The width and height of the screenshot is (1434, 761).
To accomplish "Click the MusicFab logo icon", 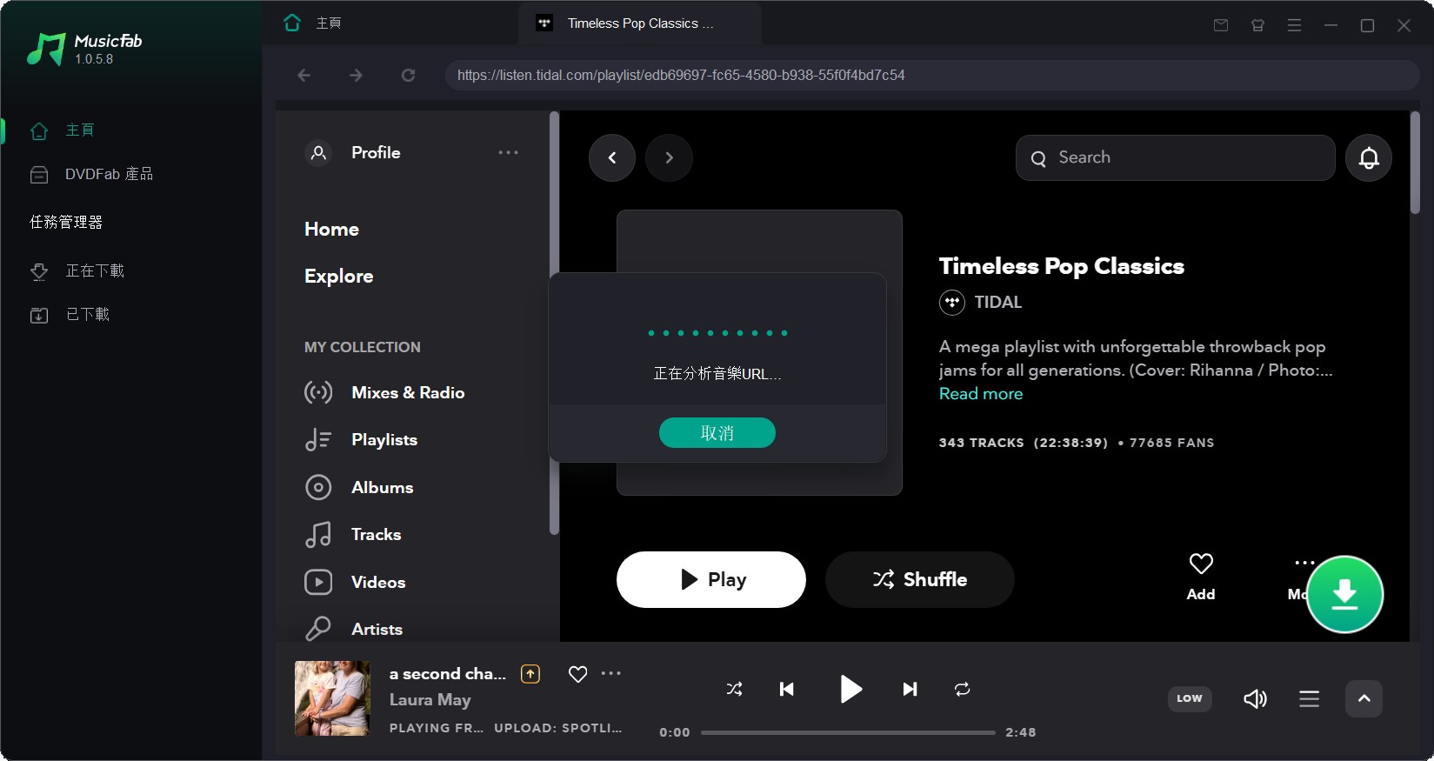I will (47, 49).
